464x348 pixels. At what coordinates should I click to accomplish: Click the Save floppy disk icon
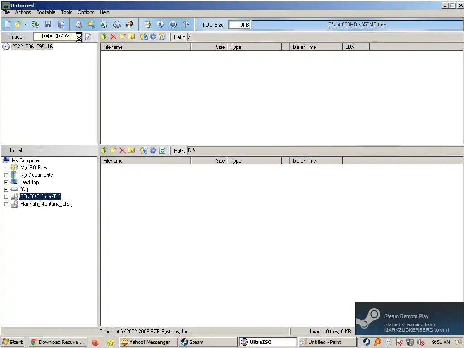48,24
